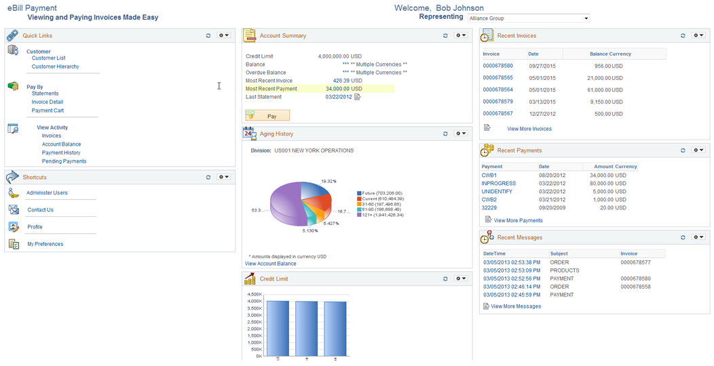714x366 pixels.
Task: Click the View Account Balance link
Action: [x=271, y=264]
